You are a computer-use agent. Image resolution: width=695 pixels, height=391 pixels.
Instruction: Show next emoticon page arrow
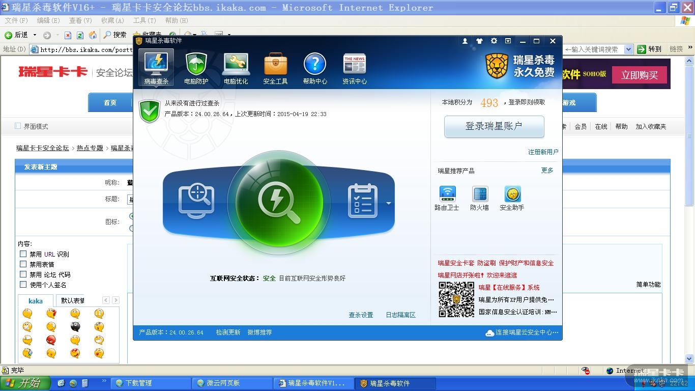click(115, 300)
